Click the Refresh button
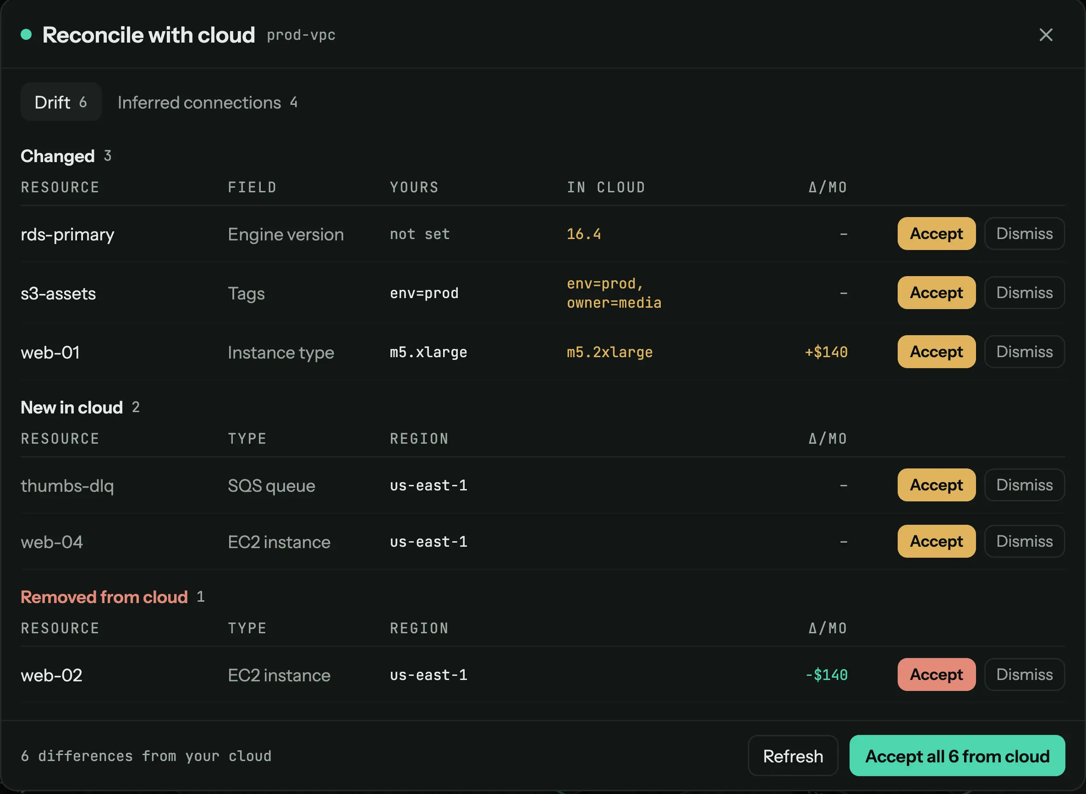Image resolution: width=1086 pixels, height=794 pixels. tap(793, 756)
